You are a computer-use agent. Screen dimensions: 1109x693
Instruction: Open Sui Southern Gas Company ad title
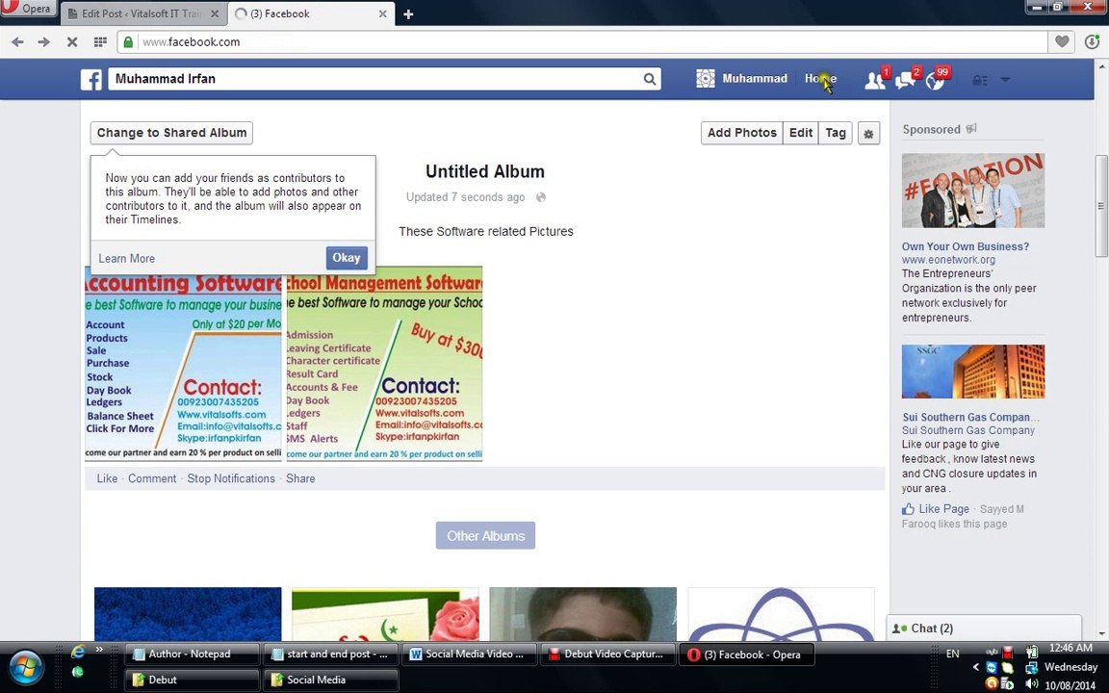click(x=971, y=417)
